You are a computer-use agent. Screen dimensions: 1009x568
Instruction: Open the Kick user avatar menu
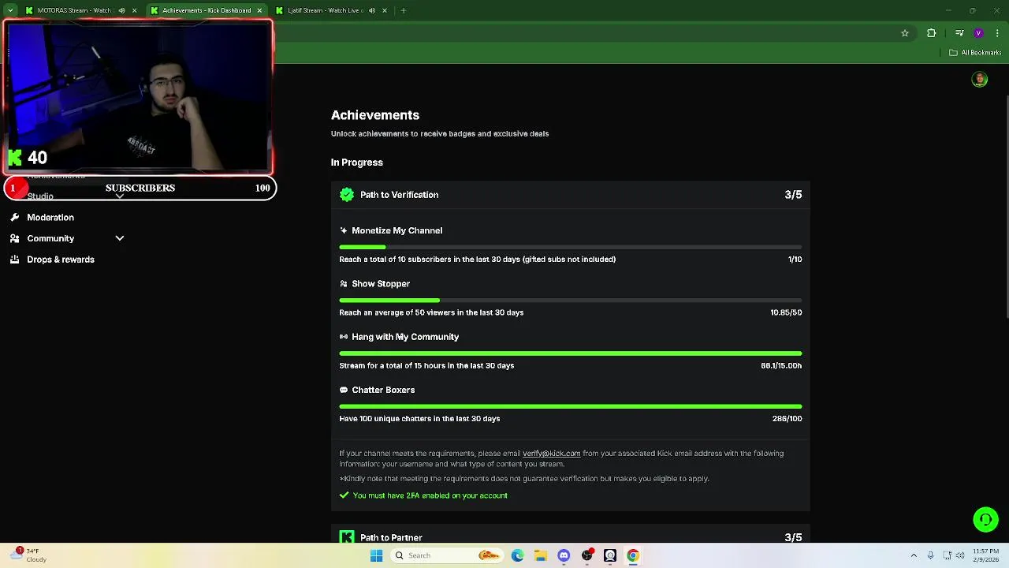click(x=980, y=80)
